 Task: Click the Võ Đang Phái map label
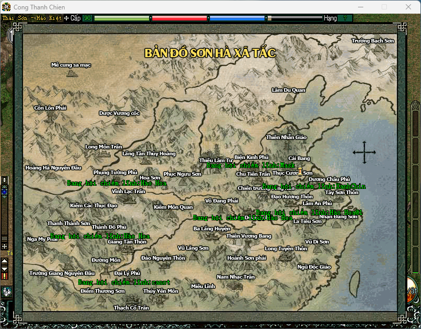pyautogui.click(x=222, y=200)
